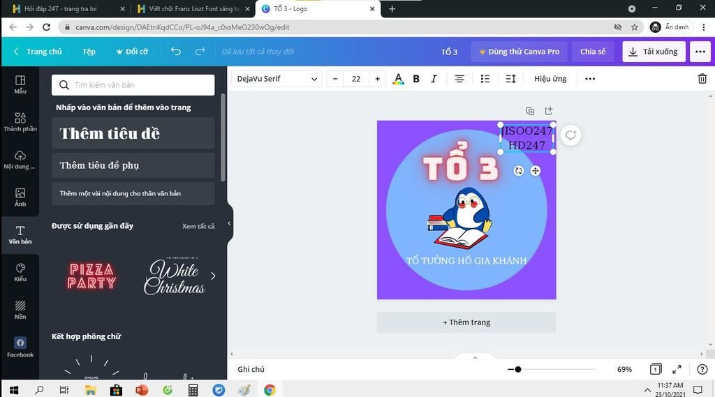
Task: Collapse the side panel
Action: pyautogui.click(x=229, y=223)
